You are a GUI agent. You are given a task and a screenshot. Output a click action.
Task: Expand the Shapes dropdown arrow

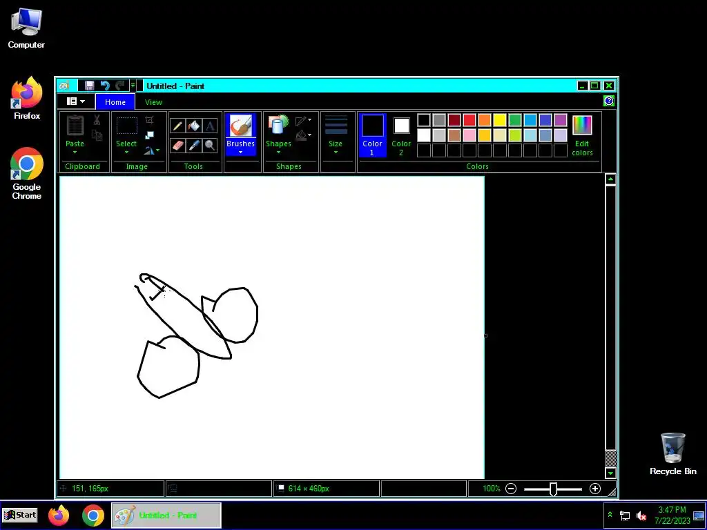(x=278, y=153)
